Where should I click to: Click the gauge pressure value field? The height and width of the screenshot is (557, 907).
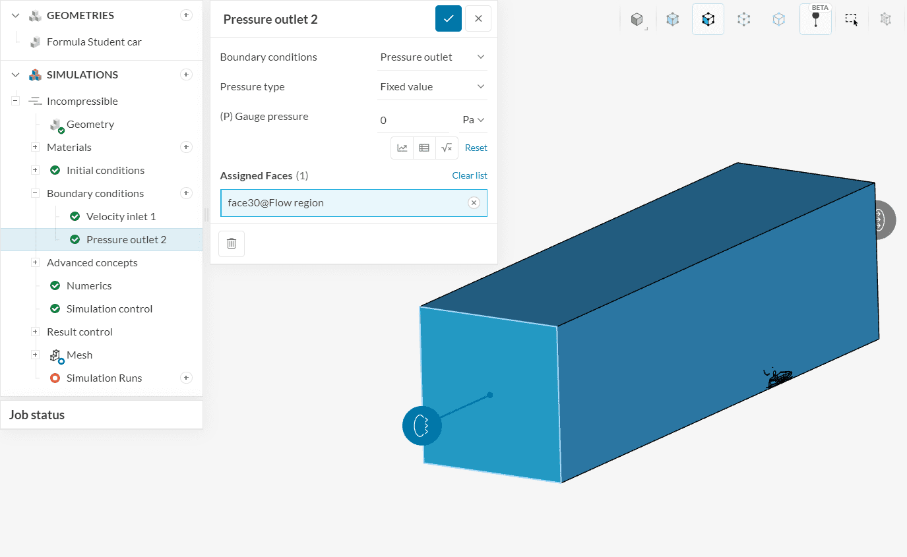tap(412, 121)
